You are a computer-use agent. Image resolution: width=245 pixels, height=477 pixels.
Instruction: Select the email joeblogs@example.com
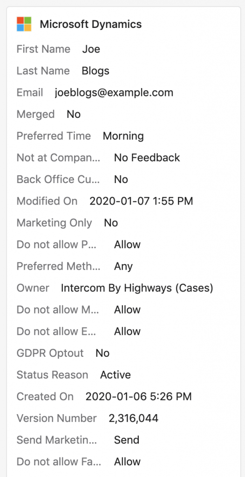coord(114,93)
